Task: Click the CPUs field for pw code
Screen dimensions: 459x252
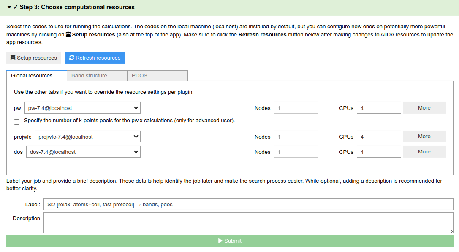Action: click(379, 108)
